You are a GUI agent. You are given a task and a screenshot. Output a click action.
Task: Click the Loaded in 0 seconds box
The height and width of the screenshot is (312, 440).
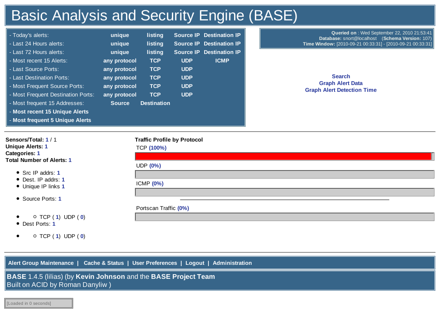point(39,303)
